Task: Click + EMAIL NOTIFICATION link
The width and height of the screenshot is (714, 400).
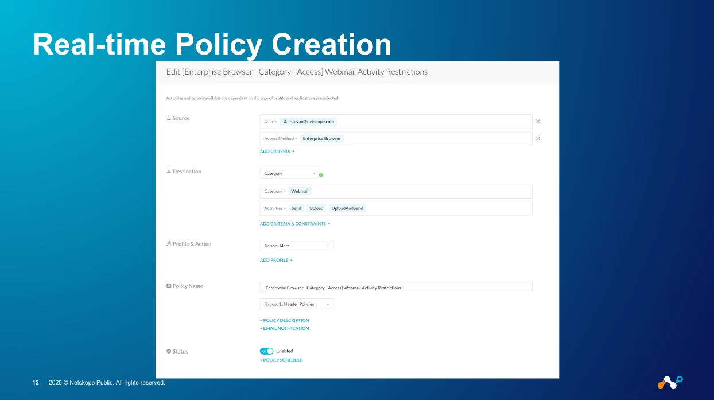Action: pyautogui.click(x=285, y=328)
